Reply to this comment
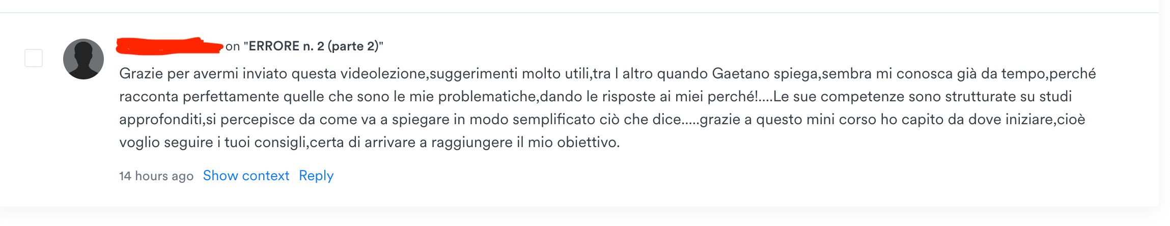The height and width of the screenshot is (226, 1170). click(316, 176)
